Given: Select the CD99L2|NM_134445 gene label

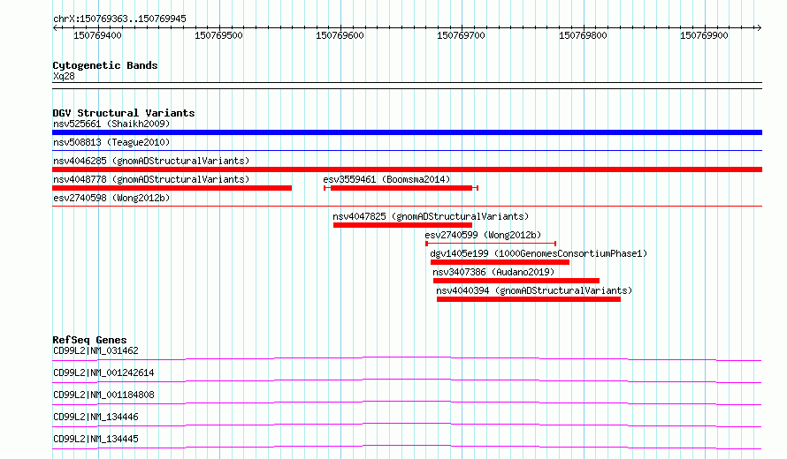Looking at the screenshot, I should tap(96, 439).
